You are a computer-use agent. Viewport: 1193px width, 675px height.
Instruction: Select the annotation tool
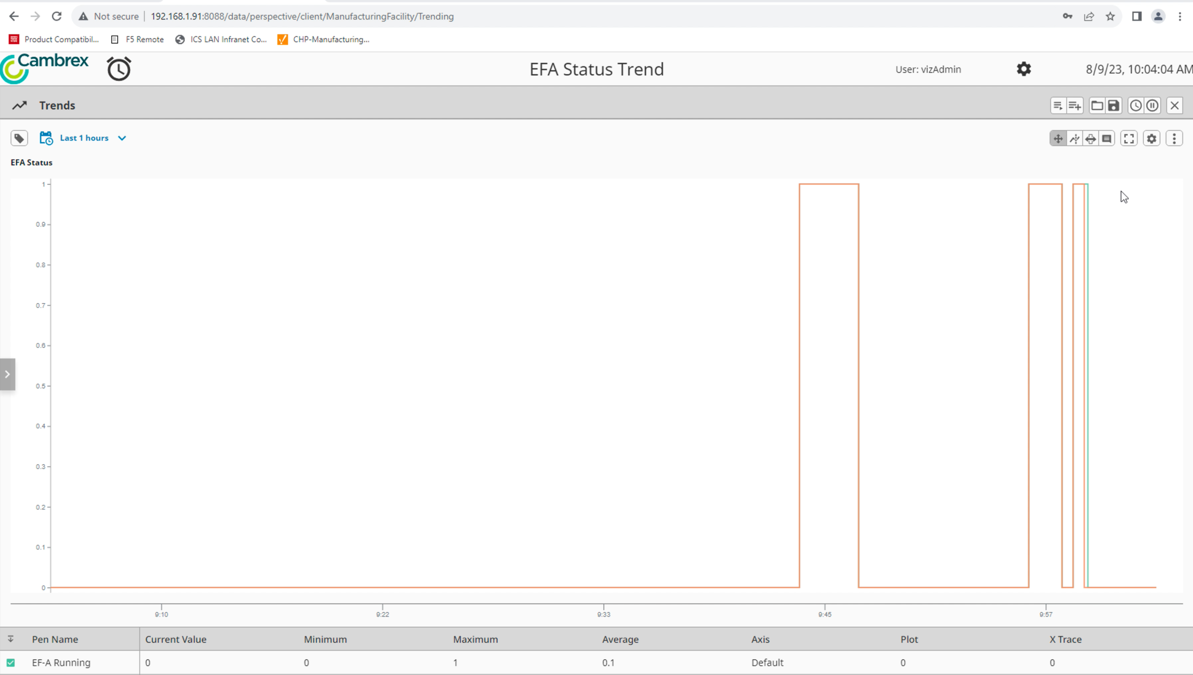coord(1107,139)
